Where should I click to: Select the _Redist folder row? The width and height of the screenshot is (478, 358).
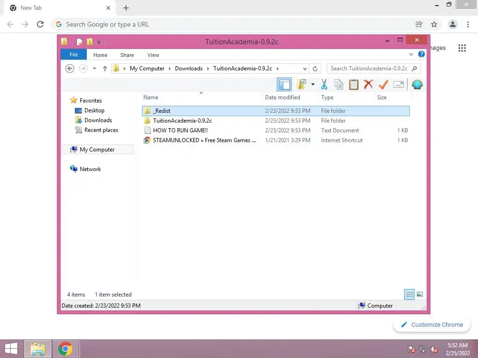[275, 111]
